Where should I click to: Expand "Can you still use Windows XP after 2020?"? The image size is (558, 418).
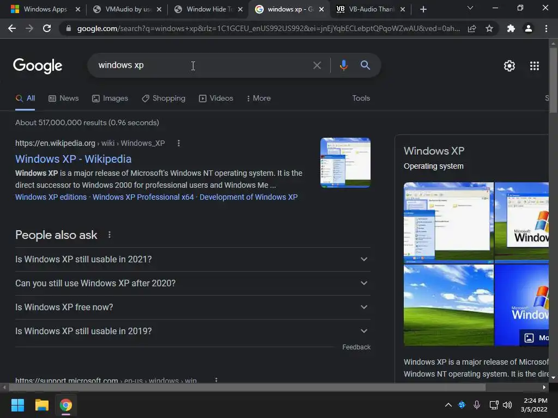click(x=192, y=283)
